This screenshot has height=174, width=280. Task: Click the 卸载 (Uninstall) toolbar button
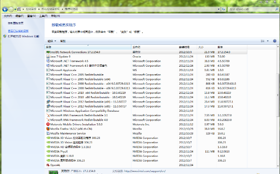click(63, 41)
